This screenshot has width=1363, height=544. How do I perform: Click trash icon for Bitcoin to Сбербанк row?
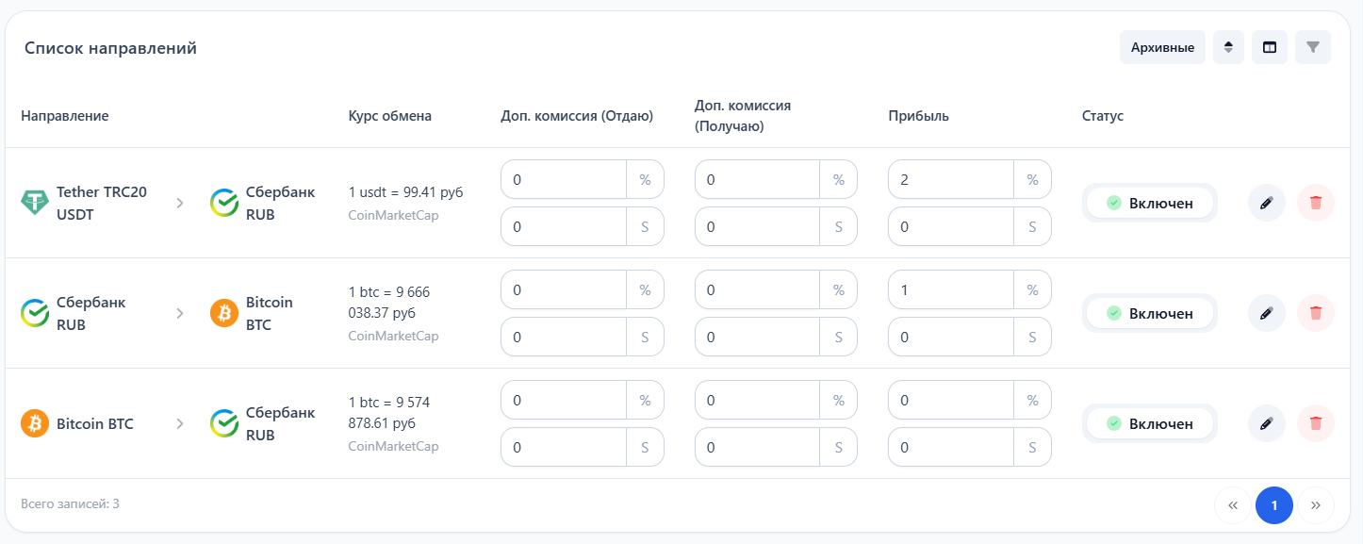1316,423
